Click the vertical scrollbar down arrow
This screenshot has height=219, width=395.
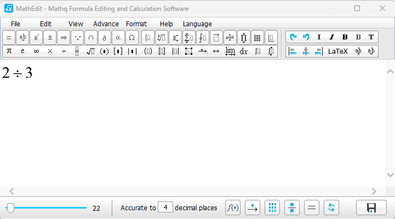390,175
